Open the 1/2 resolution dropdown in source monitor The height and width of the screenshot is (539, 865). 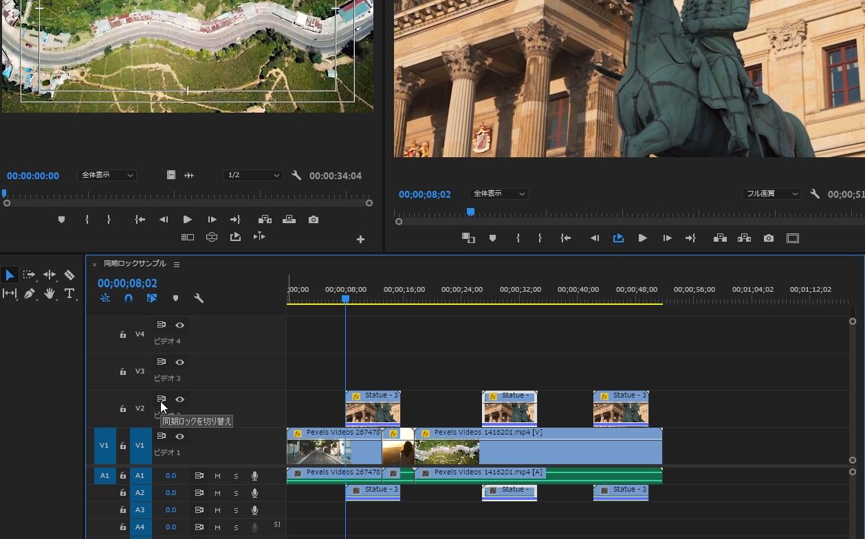[252, 175]
